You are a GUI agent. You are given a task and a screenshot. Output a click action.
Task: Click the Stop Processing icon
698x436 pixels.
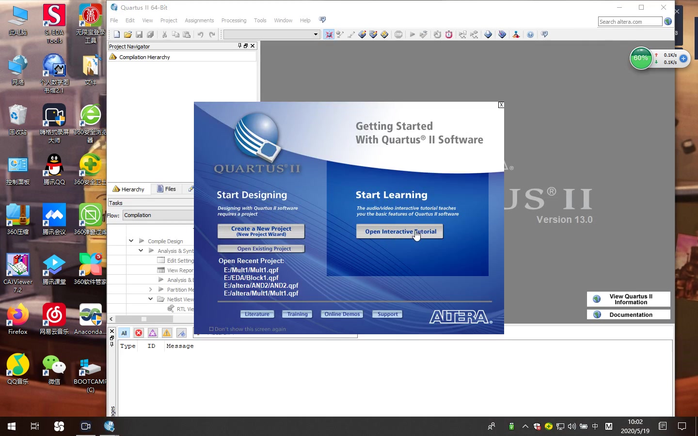[398, 34]
